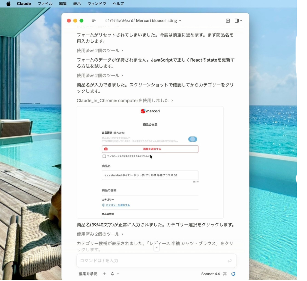
Task: Open the panel layout chevron dropdown
Action: tap(241, 21)
